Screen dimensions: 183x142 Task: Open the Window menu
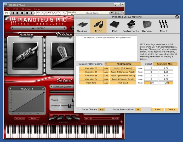coord(26,9)
